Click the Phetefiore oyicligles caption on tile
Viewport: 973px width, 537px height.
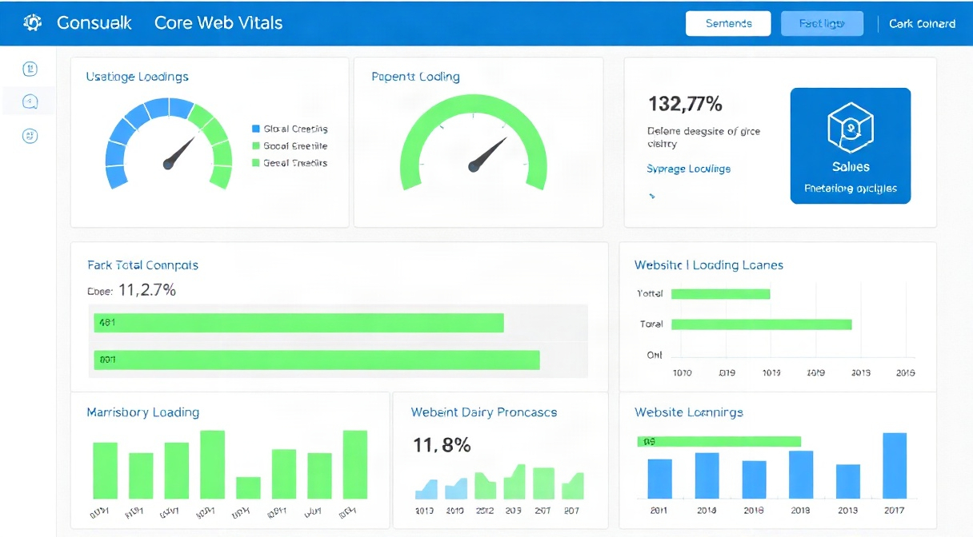point(851,189)
